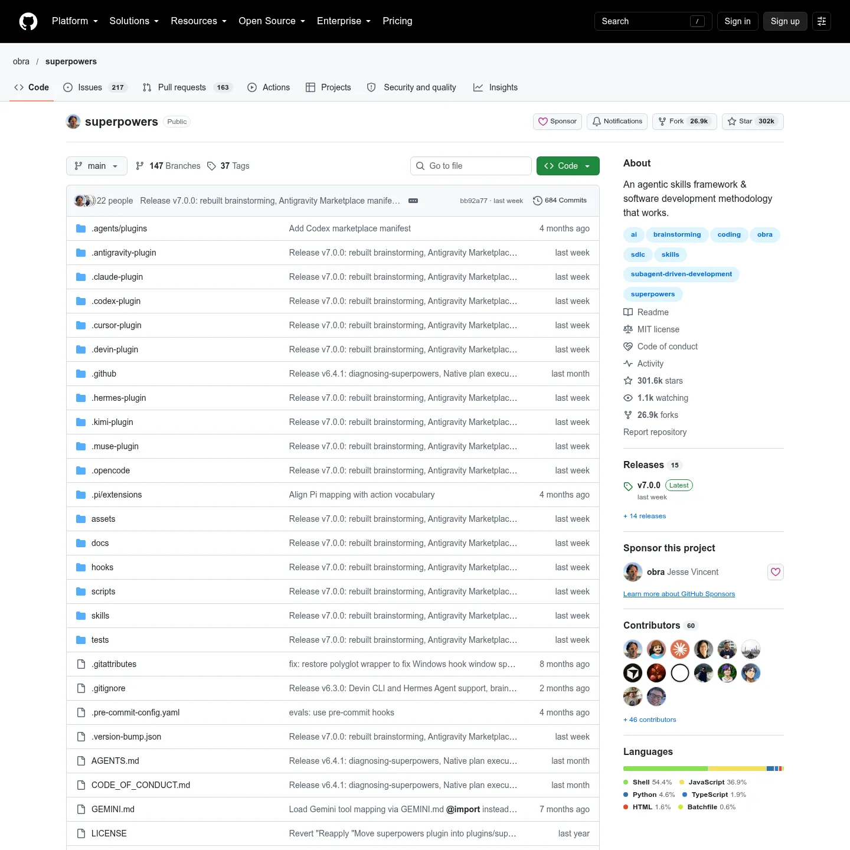Click the obra repository owner avatar
Viewport: 850px width, 850px height.
click(x=73, y=122)
